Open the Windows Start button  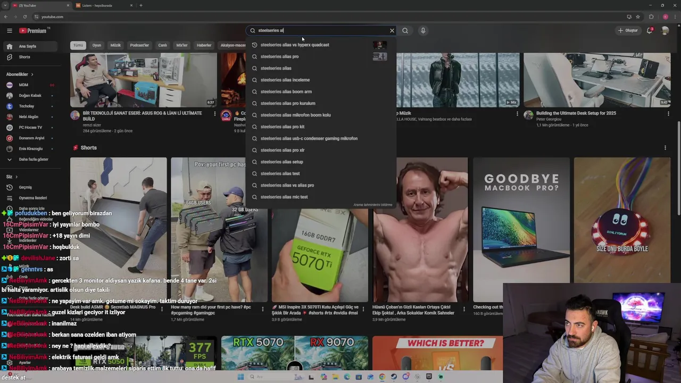[x=240, y=377]
